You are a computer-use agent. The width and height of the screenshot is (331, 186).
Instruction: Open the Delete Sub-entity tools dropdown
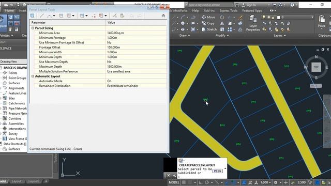pos(106,16)
